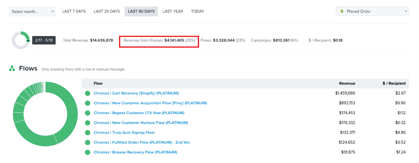Click the Flows $3,328,044 summary value
The height and width of the screenshot is (163, 419).
224,40
